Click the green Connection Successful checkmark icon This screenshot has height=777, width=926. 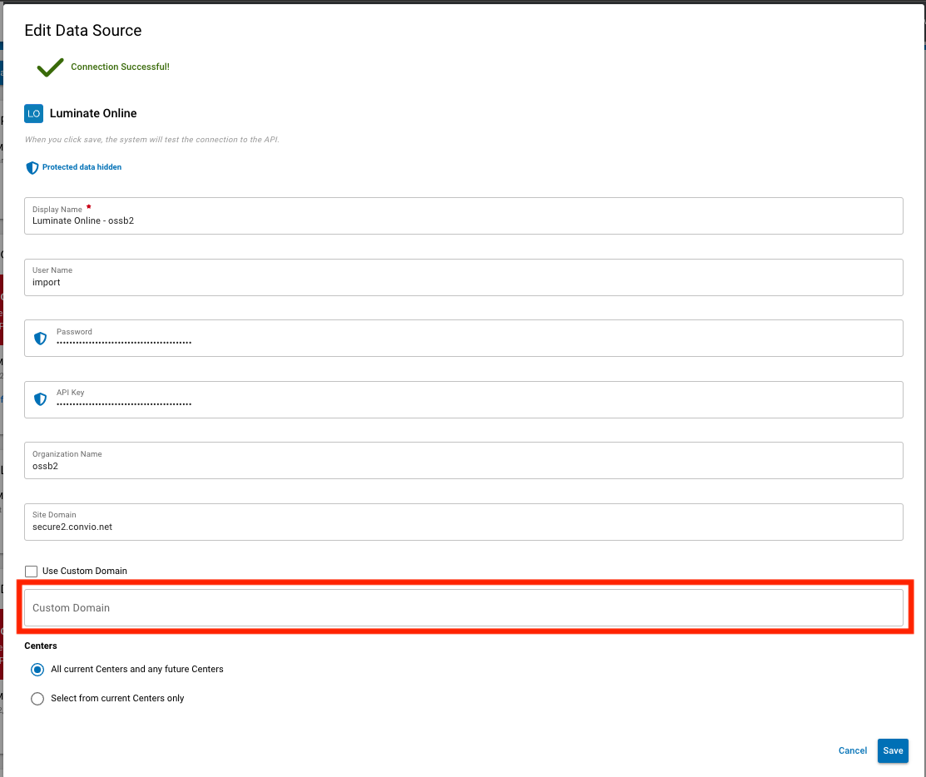49,67
